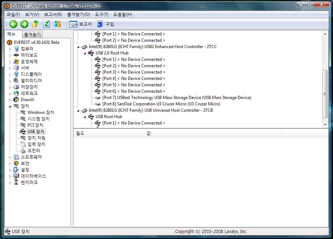Collapse the USB2 Enhanced Host Controller 27CC node
This screenshot has height=239, width=333.
click(78, 47)
